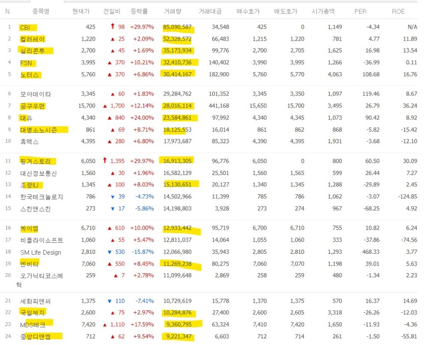Open the 국일제지 stock link
The height and width of the screenshot is (345, 426).
click(32, 313)
